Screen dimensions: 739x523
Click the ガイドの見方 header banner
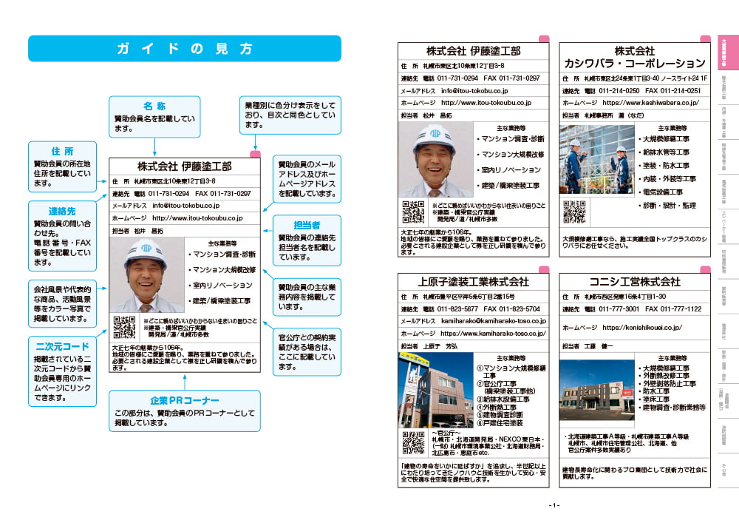(184, 49)
